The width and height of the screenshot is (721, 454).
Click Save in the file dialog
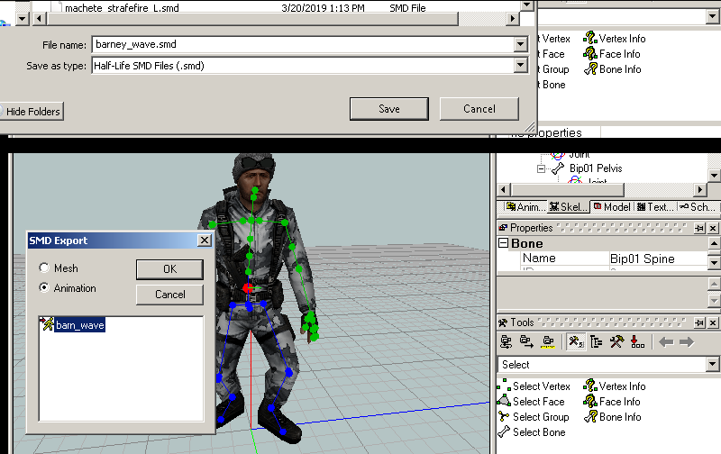click(389, 109)
